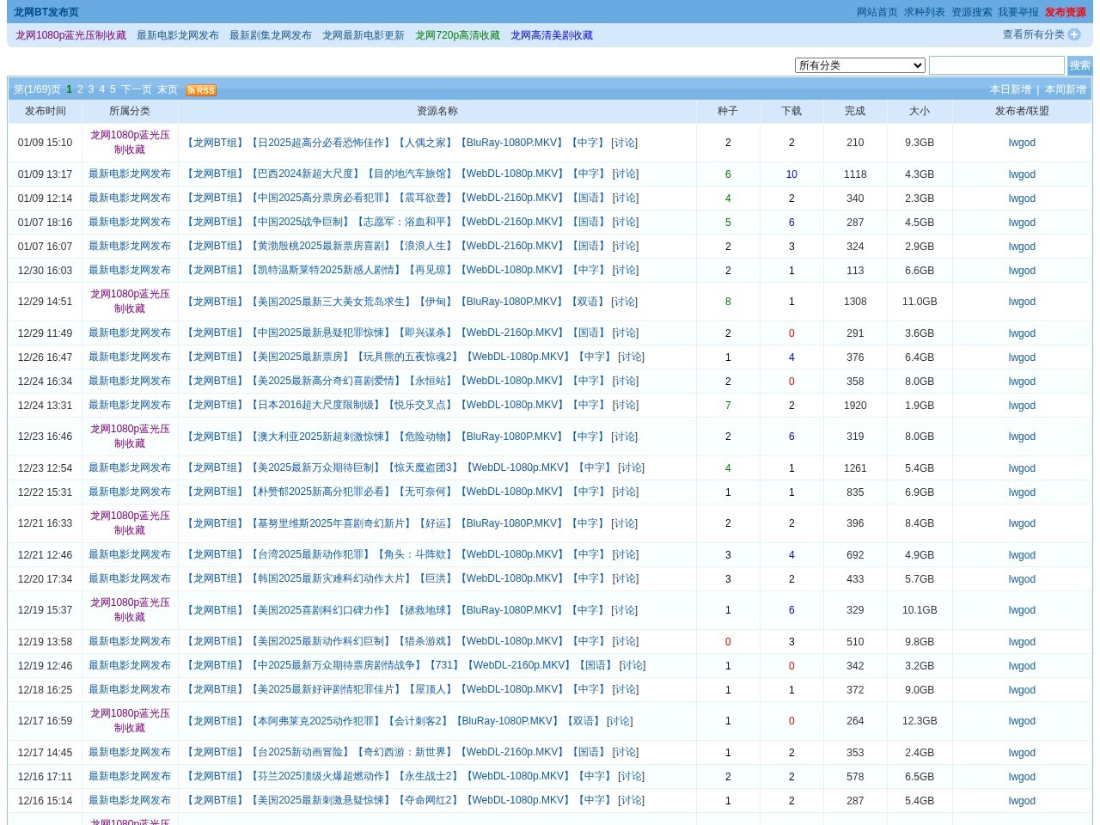Viewport: 1100px width, 825px height.
Task: Jump to 末页 last page
Action: 167,89
